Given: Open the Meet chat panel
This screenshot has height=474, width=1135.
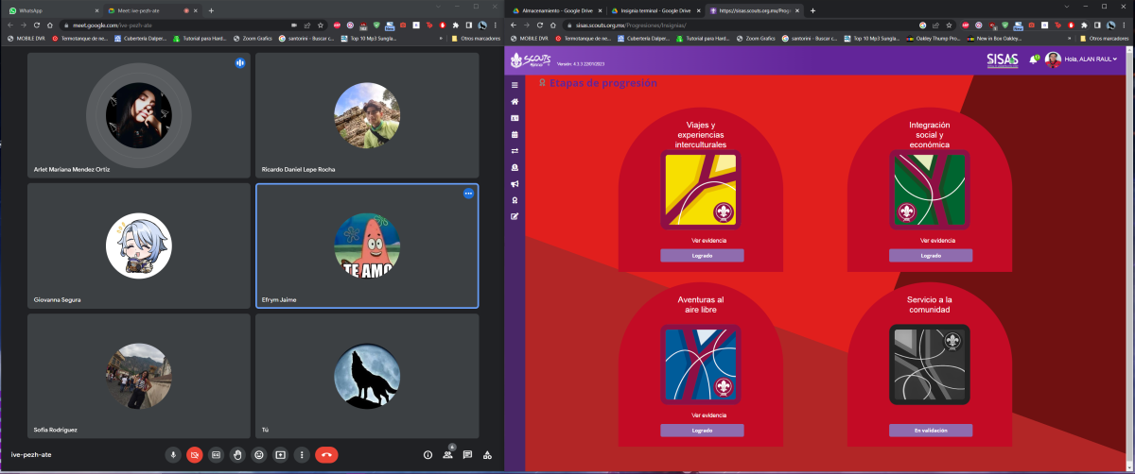Looking at the screenshot, I should (x=467, y=454).
